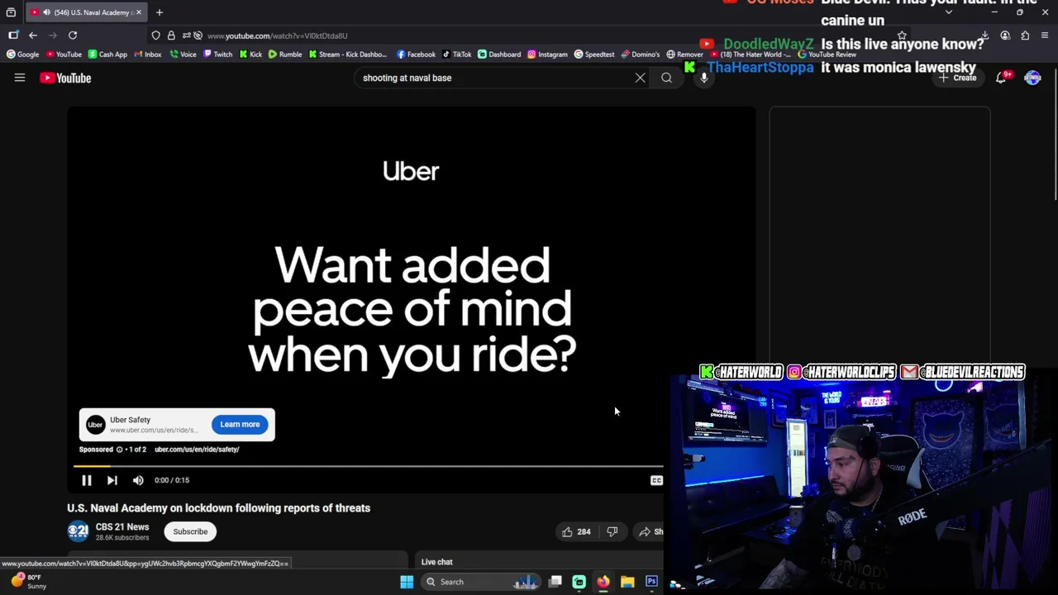Open the Voice bookmark
This screenshot has height=595, width=1058.
coord(183,55)
